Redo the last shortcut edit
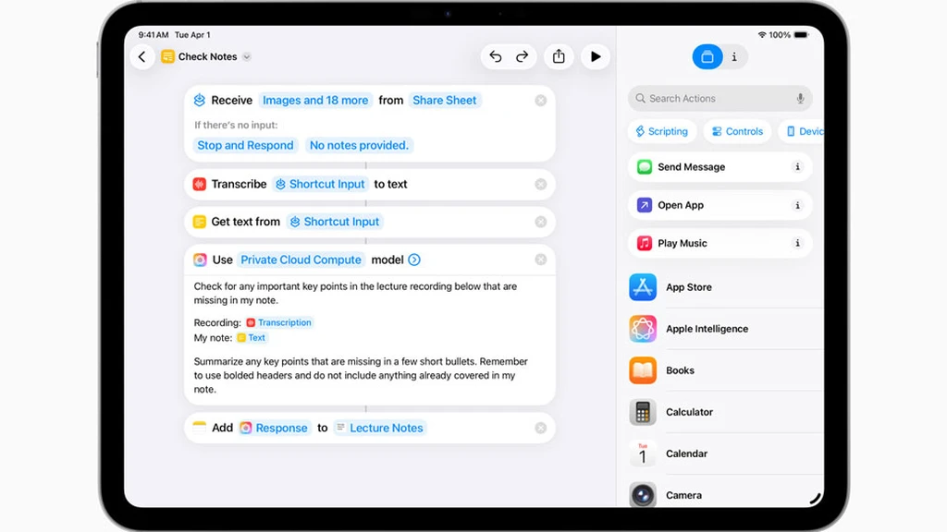This screenshot has height=532, width=947. [522, 56]
